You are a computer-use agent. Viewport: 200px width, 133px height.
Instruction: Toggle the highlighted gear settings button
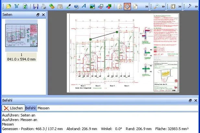127,6
